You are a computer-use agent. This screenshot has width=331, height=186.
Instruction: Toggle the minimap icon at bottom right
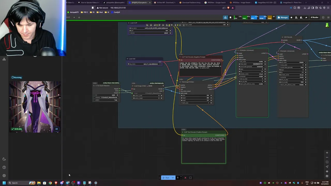tap(327, 176)
